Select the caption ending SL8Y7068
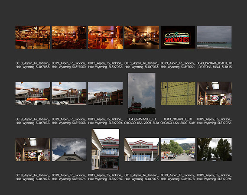 tap(69, 121)
